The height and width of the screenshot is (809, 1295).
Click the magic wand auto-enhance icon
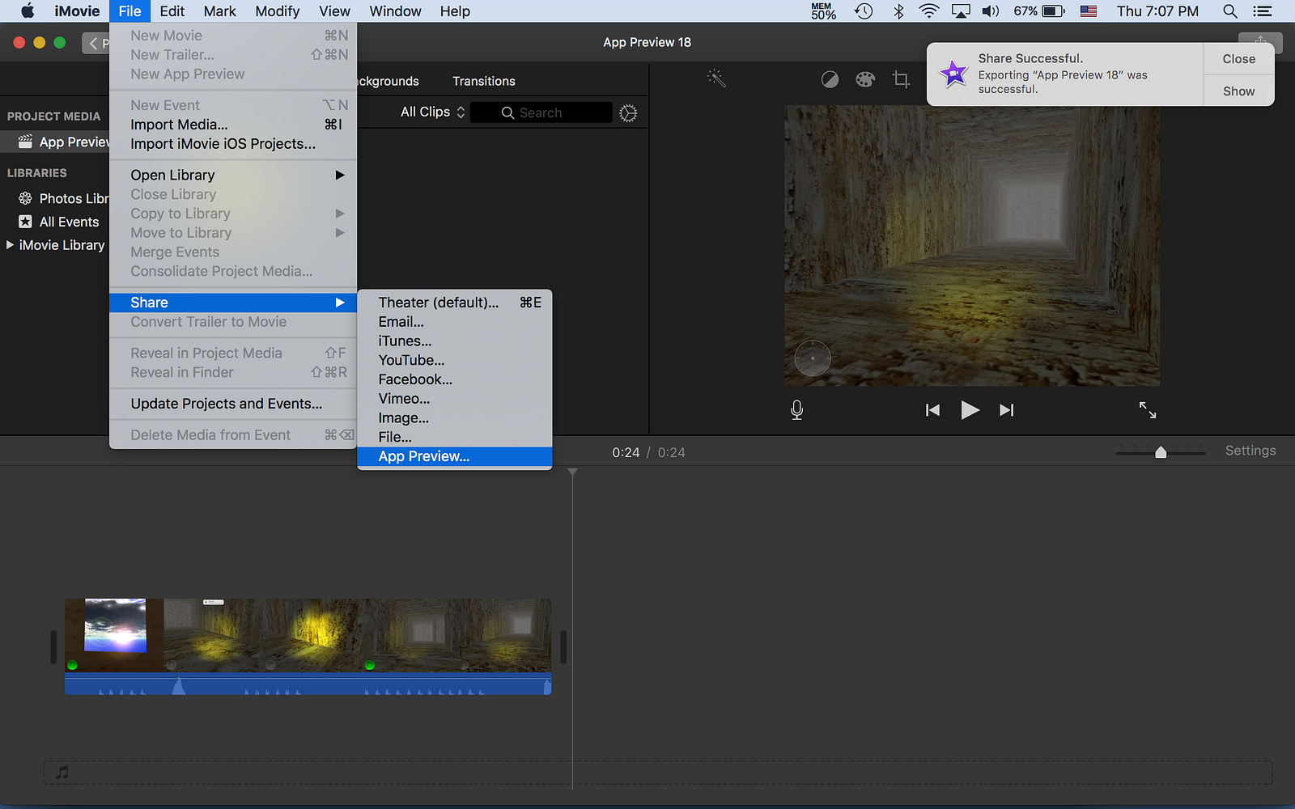[x=716, y=78]
